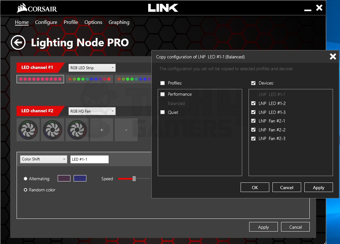Viewport: 340px width, 244px height.
Task: Click Apply in the Lighting Node panel
Action: coord(264,227)
